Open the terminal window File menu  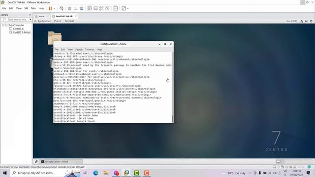point(57,49)
